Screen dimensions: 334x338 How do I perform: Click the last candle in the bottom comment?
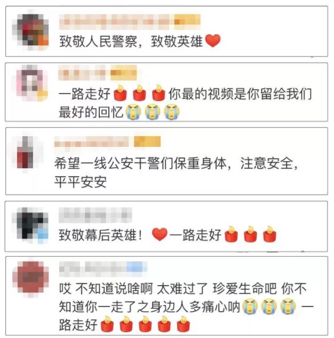point(184,324)
